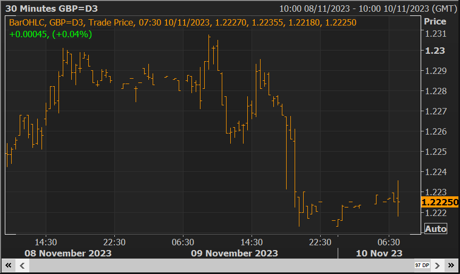
Task: Click the 06:30 label above 09 November 2023
Action: point(183,242)
